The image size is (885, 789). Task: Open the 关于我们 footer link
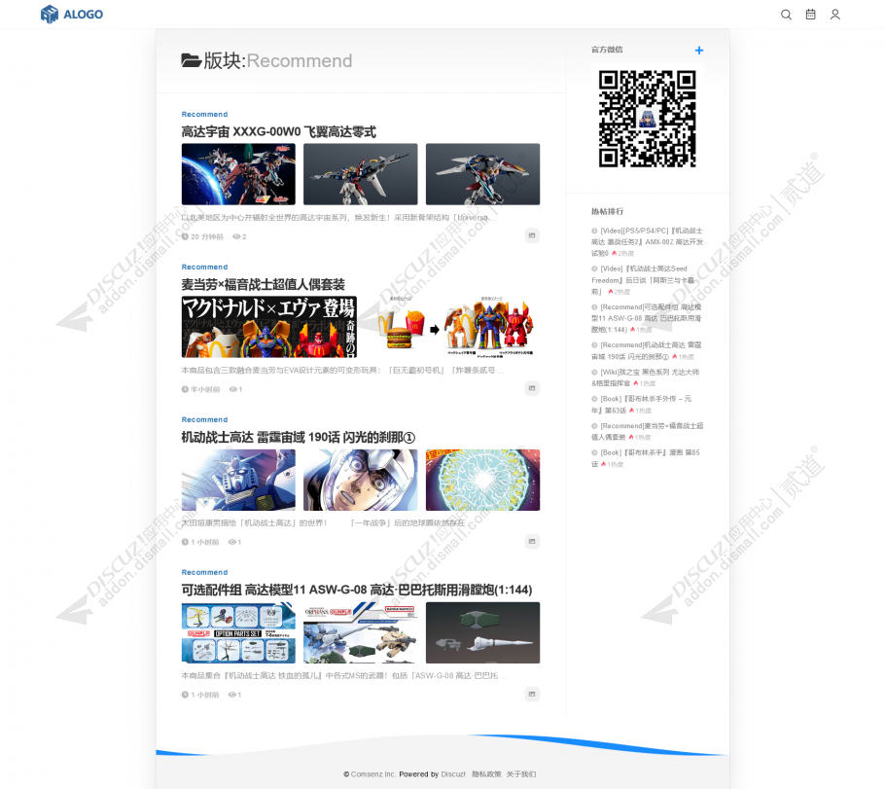pyautogui.click(x=521, y=774)
